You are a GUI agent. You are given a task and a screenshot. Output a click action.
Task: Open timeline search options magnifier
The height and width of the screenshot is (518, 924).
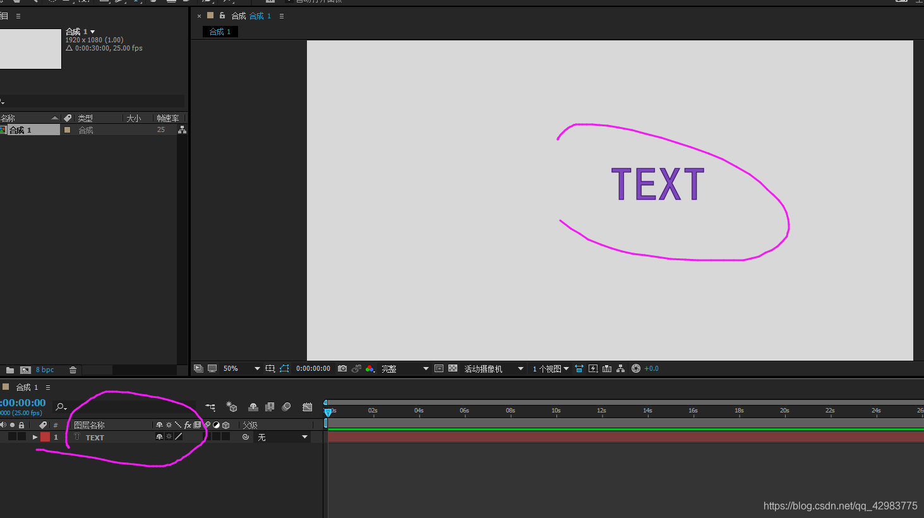(x=61, y=407)
